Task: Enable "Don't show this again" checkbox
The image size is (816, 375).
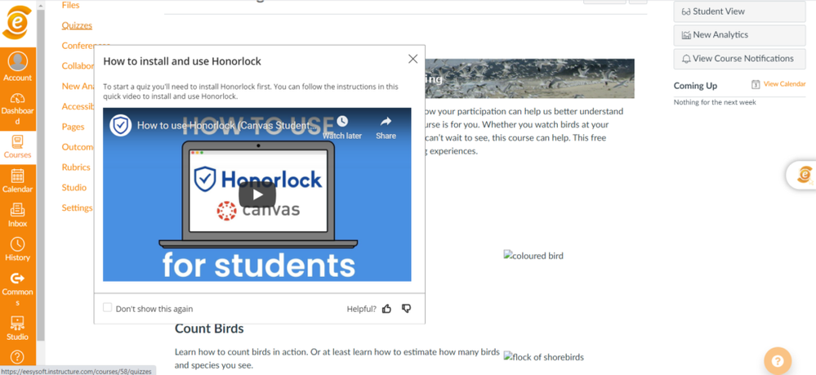Action: tap(107, 308)
